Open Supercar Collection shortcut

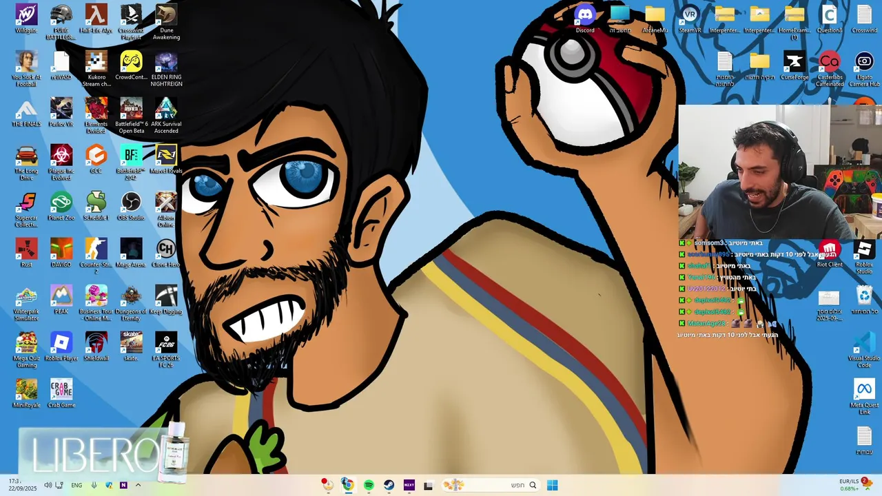pos(26,209)
